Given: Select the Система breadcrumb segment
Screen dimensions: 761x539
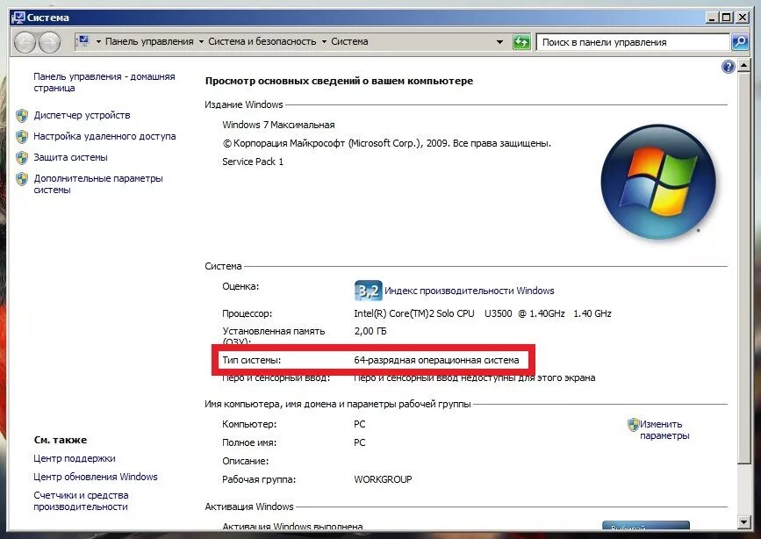Looking at the screenshot, I should click(349, 42).
